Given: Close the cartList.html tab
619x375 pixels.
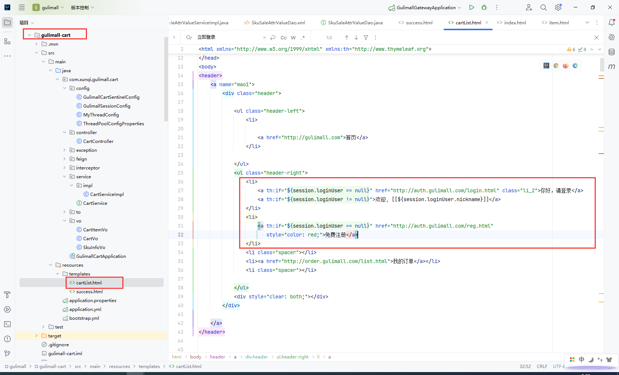Looking at the screenshot, I should [x=487, y=22].
